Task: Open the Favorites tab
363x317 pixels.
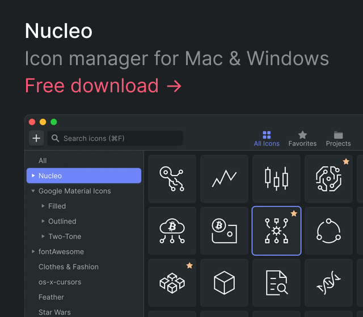Action: click(x=302, y=139)
